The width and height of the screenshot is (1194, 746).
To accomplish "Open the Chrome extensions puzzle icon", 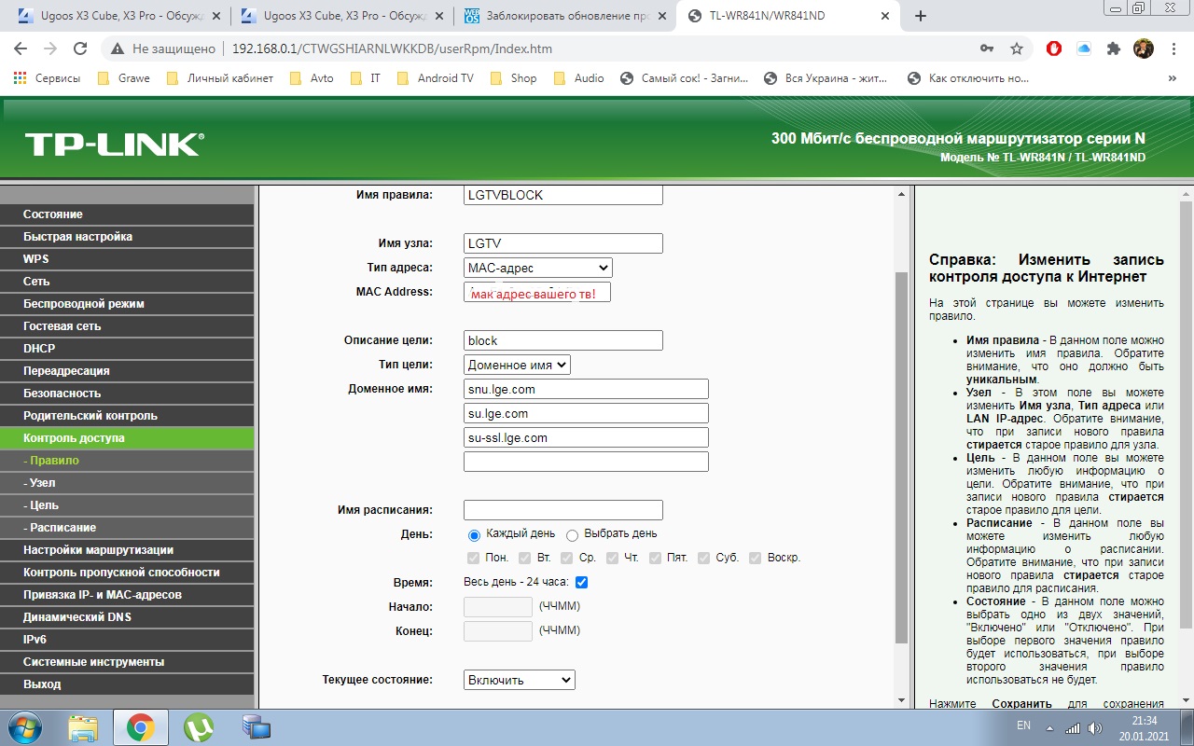I will (x=1113, y=48).
